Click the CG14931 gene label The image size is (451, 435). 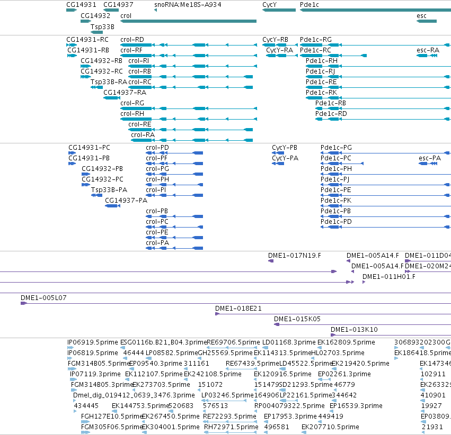click(x=81, y=5)
